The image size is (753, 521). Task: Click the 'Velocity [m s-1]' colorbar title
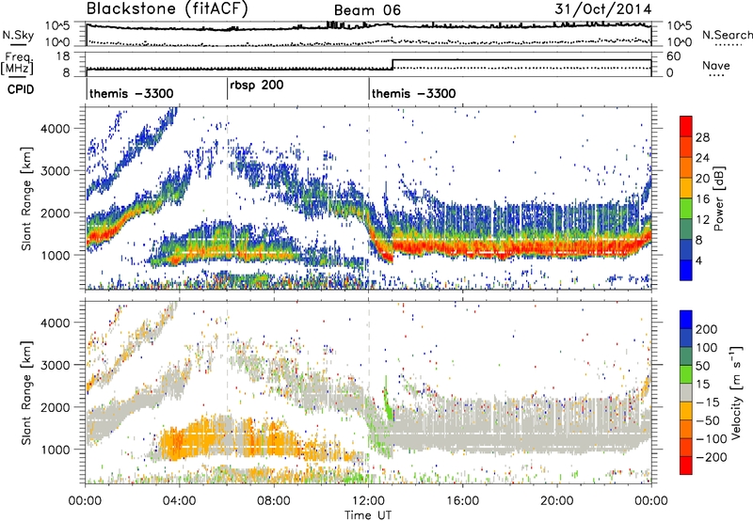point(736,392)
